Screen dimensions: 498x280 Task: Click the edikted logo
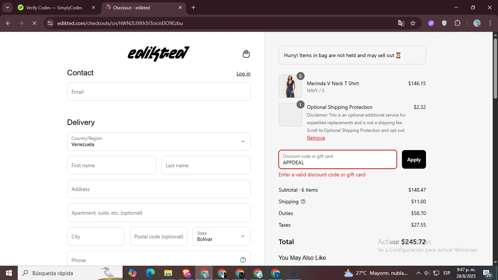coord(159,53)
